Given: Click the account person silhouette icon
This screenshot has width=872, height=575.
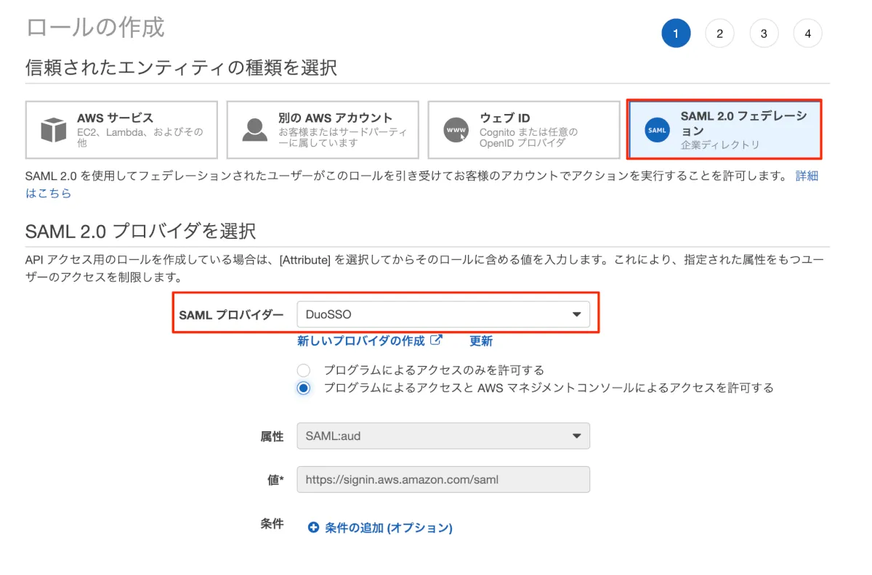Looking at the screenshot, I should tap(255, 130).
